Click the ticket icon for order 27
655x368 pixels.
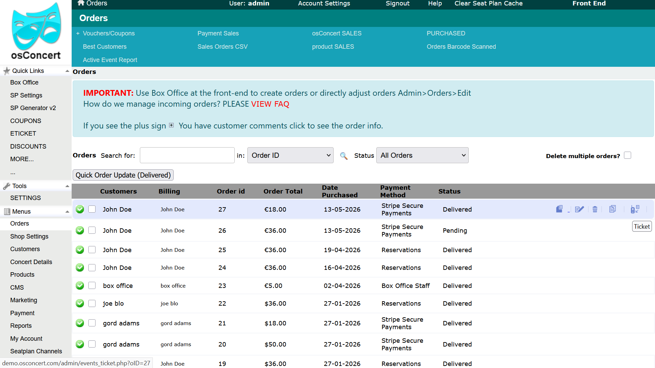coord(635,209)
